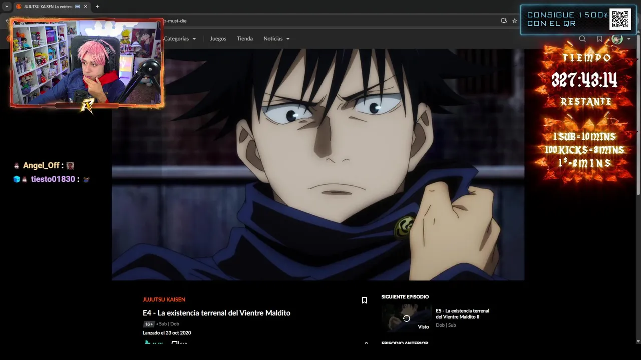
Task: Click the QR code in overlay banner
Action: pos(620,20)
